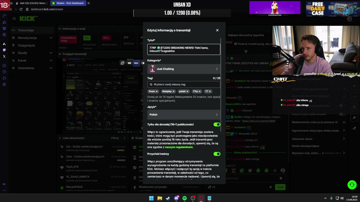360x202 pixels.
Task: Click the skip-forward icon on stream preview
Action: (129, 63)
